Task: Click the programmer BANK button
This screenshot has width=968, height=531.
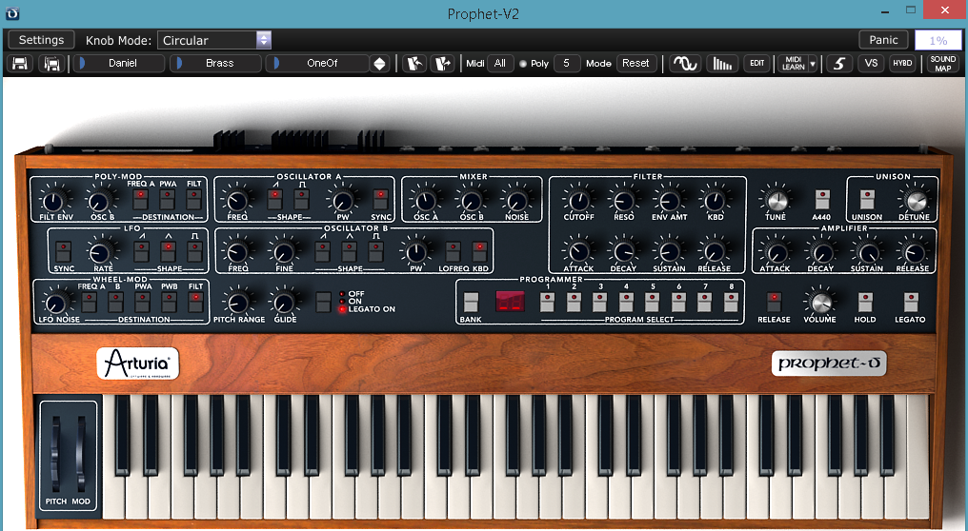Action: point(471,303)
